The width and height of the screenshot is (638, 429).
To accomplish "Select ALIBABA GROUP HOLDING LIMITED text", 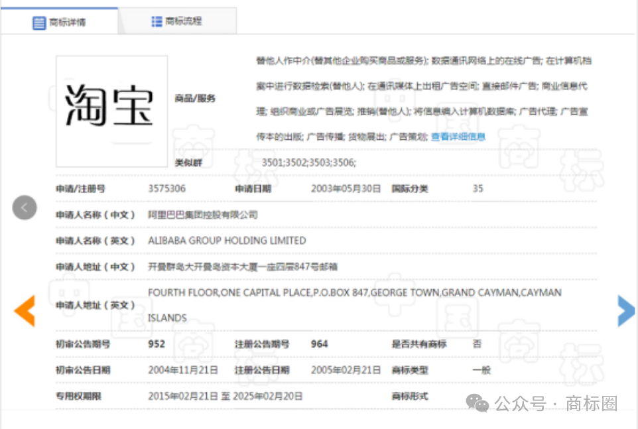I will coord(227,241).
